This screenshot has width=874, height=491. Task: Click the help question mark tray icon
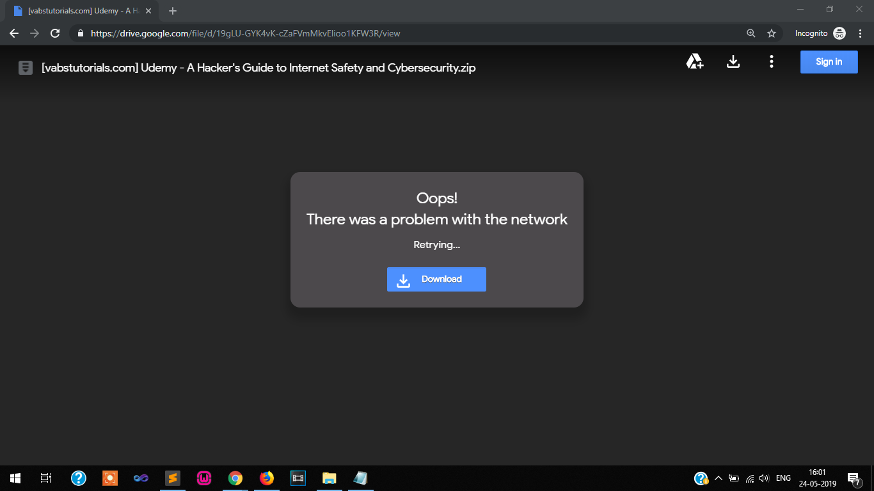tap(701, 478)
